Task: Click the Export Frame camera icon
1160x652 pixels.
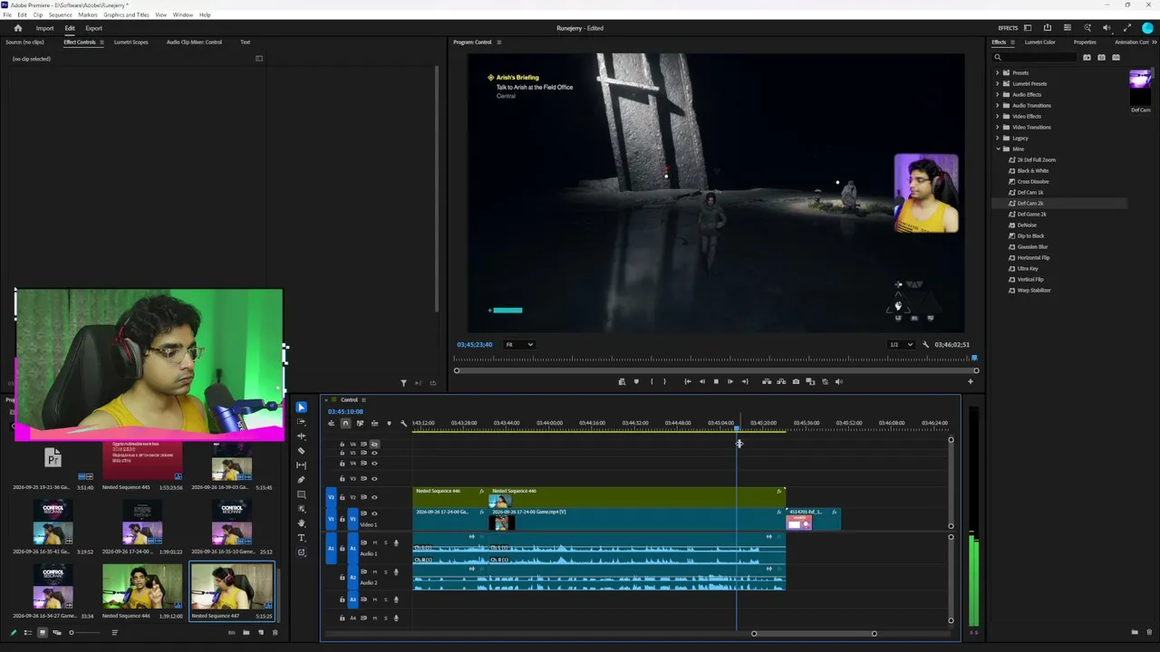Action: 796,381
